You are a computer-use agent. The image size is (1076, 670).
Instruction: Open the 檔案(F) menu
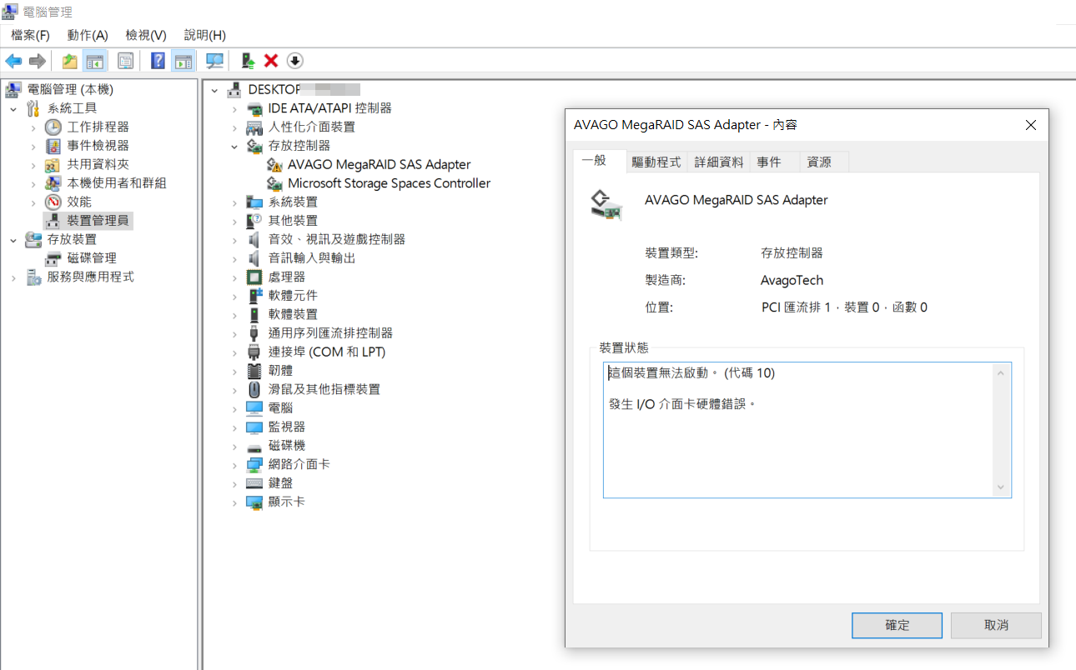[x=31, y=35]
